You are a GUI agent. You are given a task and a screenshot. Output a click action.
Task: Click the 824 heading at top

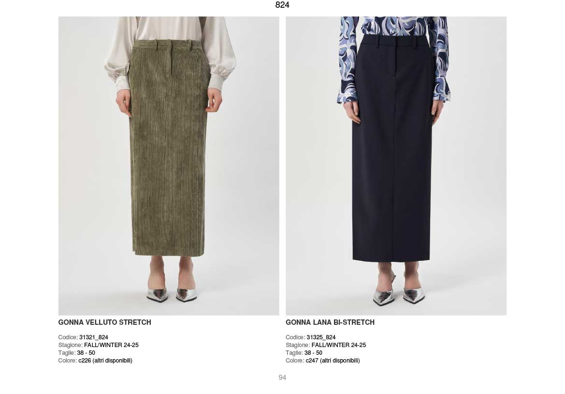coord(282,5)
